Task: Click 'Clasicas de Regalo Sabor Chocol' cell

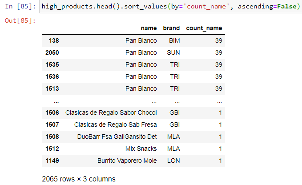Action: (111, 113)
